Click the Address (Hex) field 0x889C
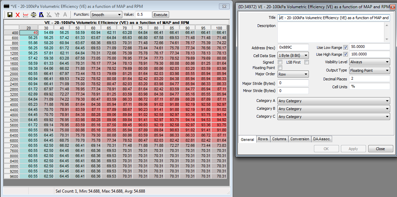 point(293,47)
